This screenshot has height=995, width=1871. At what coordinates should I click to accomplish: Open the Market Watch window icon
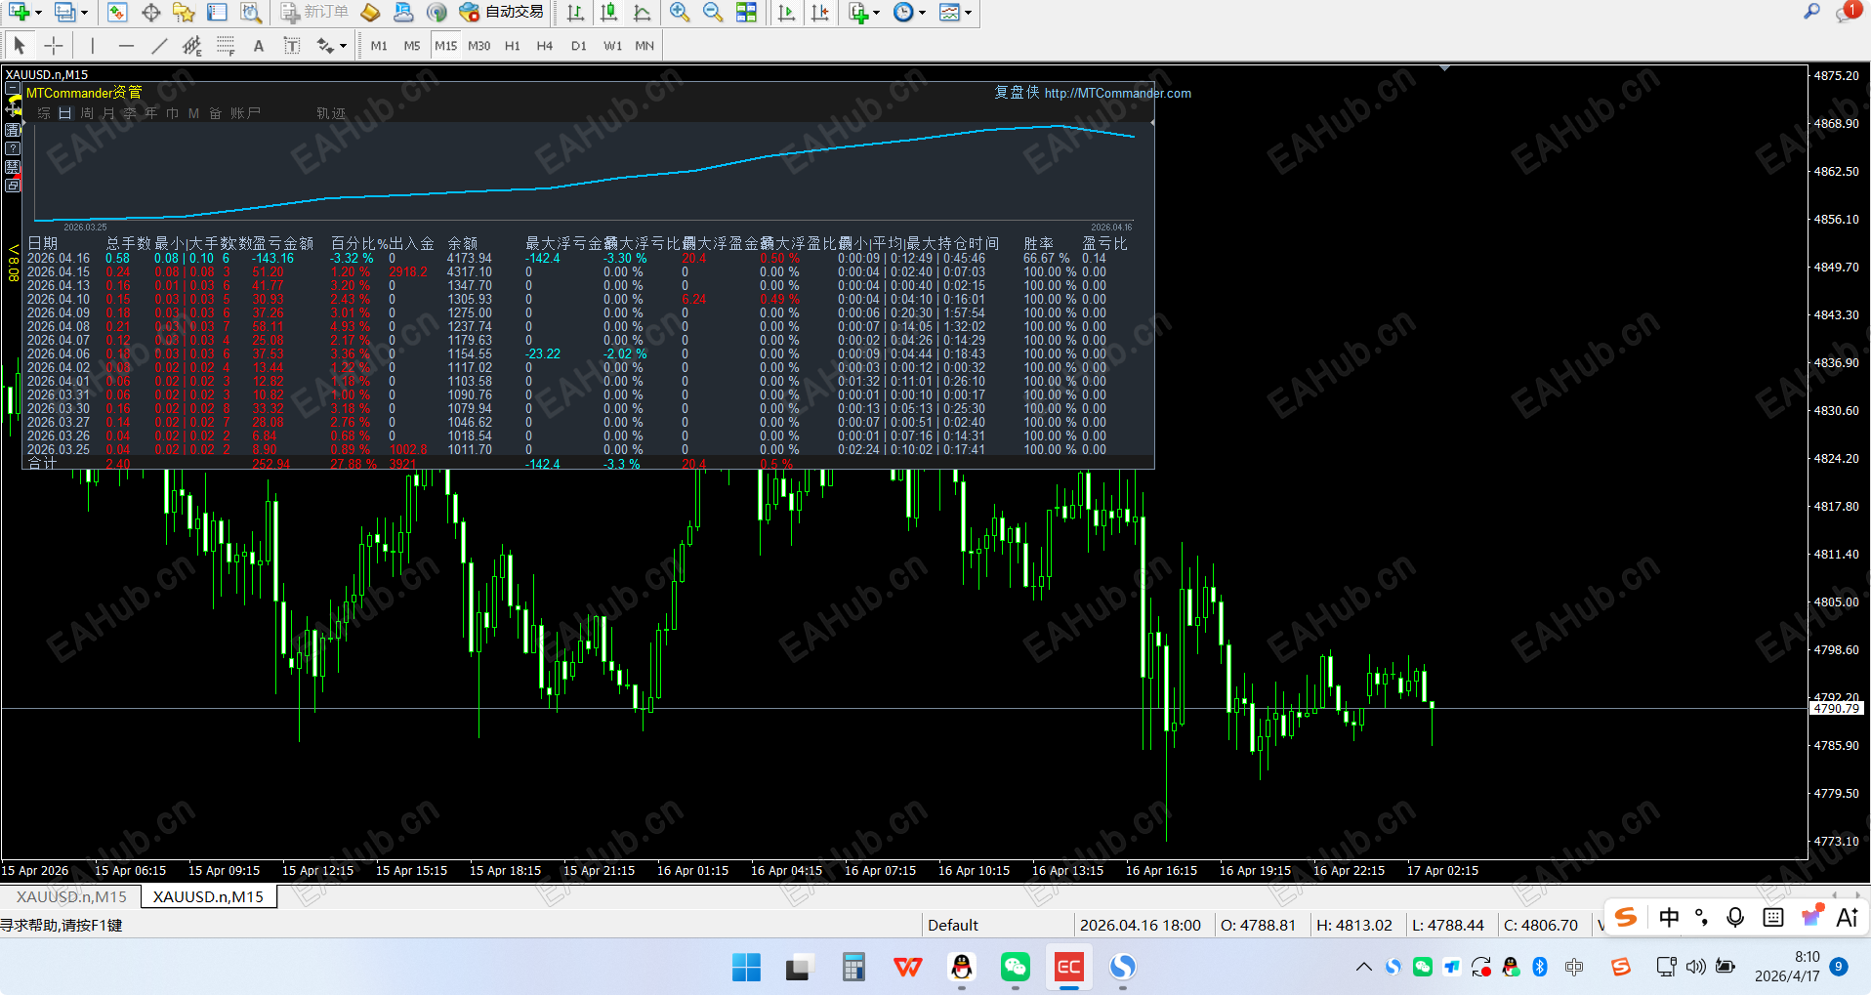(x=117, y=12)
